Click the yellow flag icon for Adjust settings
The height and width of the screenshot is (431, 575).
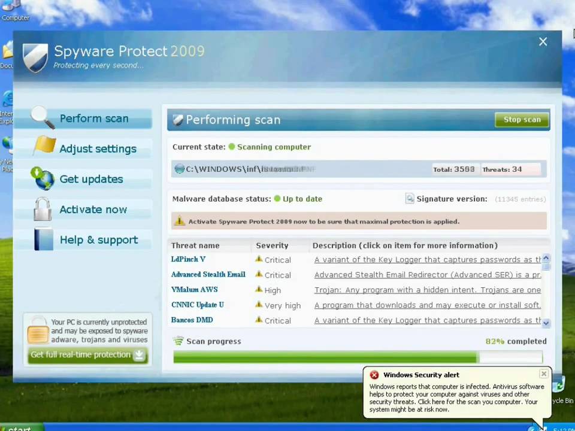pos(44,146)
